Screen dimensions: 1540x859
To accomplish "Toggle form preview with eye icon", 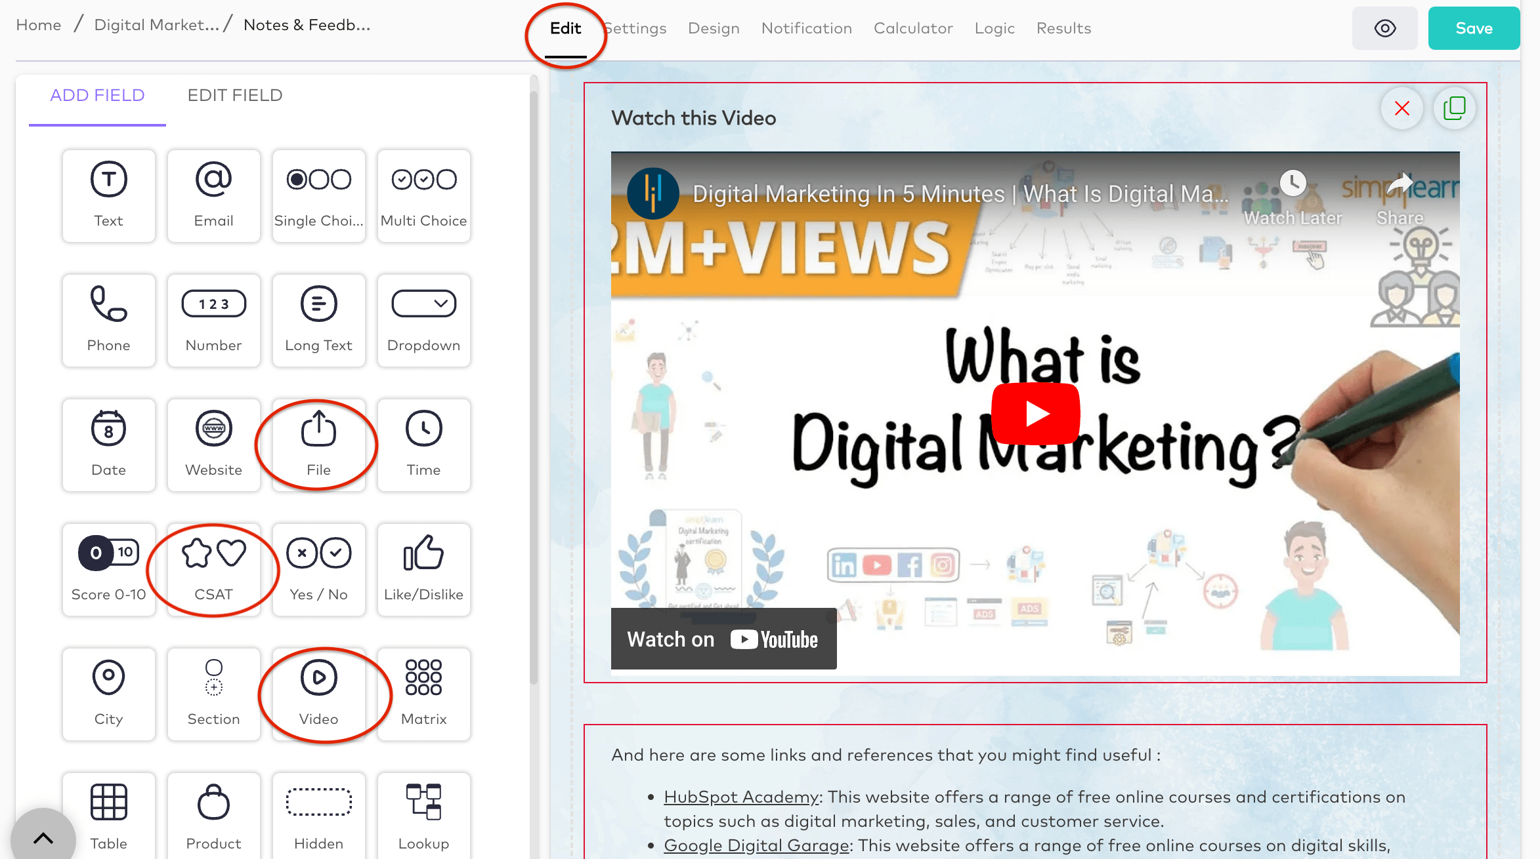I will click(x=1384, y=28).
